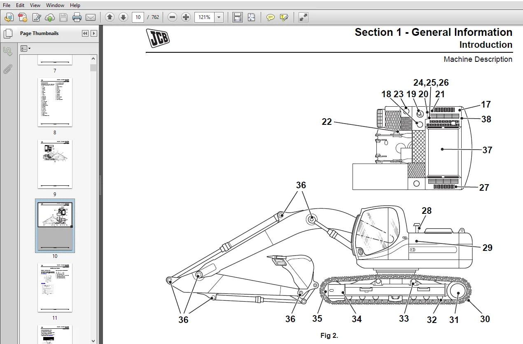Image resolution: width=523 pixels, height=344 pixels.
Task: Click the JCB logo on the page
Action: pyautogui.click(x=158, y=38)
